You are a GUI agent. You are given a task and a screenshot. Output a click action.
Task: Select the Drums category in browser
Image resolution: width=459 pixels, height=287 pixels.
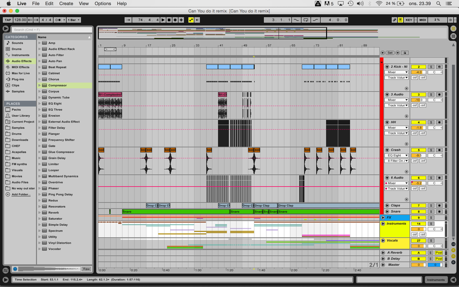[x=17, y=49]
